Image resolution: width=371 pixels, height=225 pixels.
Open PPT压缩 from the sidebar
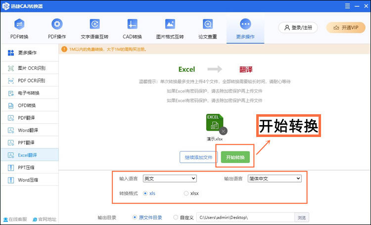(30, 168)
